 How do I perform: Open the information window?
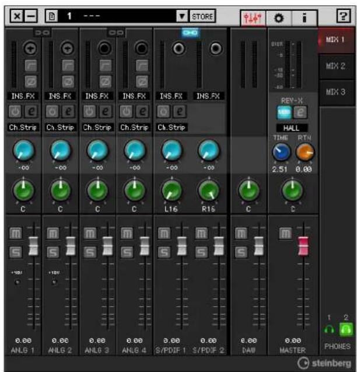(304, 18)
